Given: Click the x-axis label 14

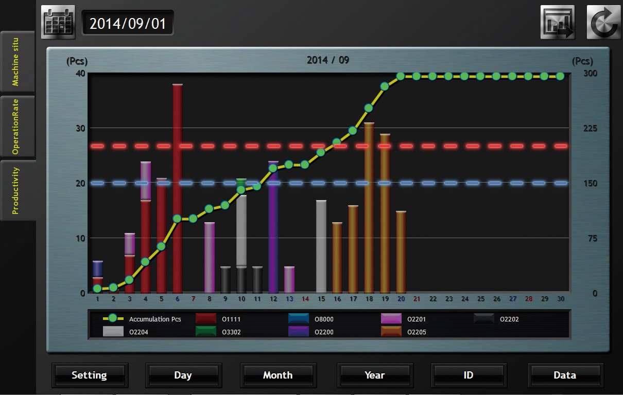Looking at the screenshot, I should 305,299.
